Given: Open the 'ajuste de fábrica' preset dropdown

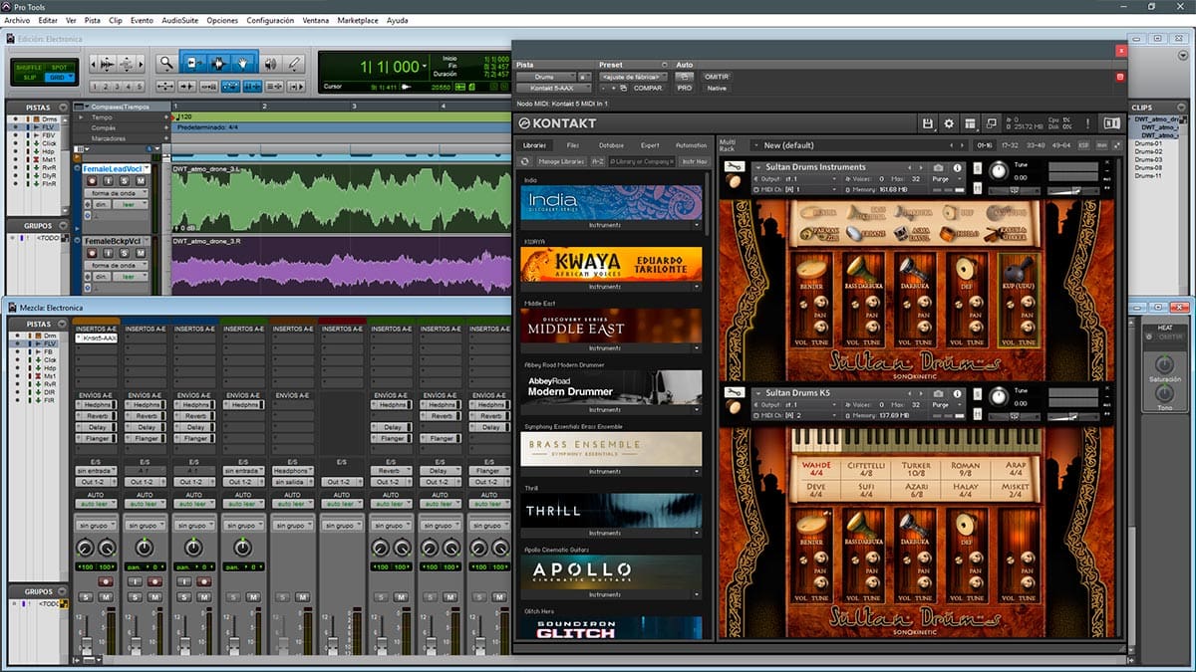Looking at the screenshot, I should (x=633, y=76).
